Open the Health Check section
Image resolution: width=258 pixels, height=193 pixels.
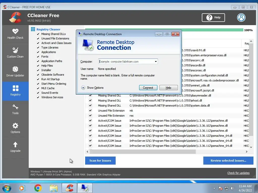click(x=15, y=34)
